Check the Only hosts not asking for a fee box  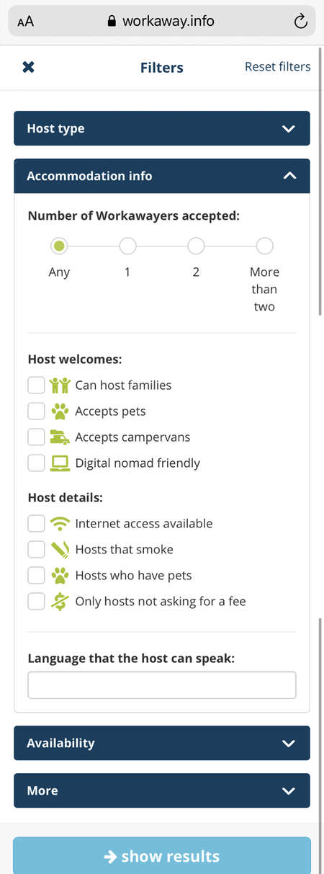pyautogui.click(x=36, y=602)
